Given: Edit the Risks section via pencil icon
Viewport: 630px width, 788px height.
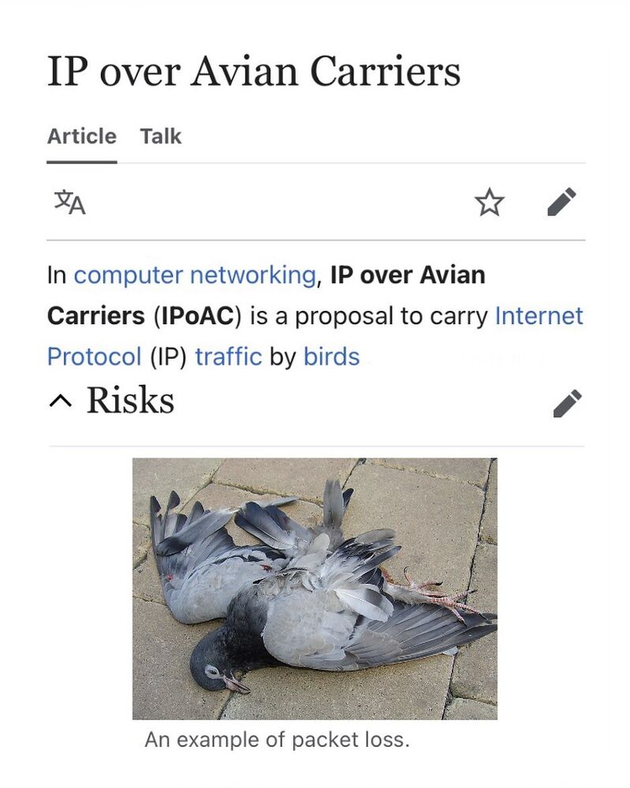Looking at the screenshot, I should coord(567,402).
